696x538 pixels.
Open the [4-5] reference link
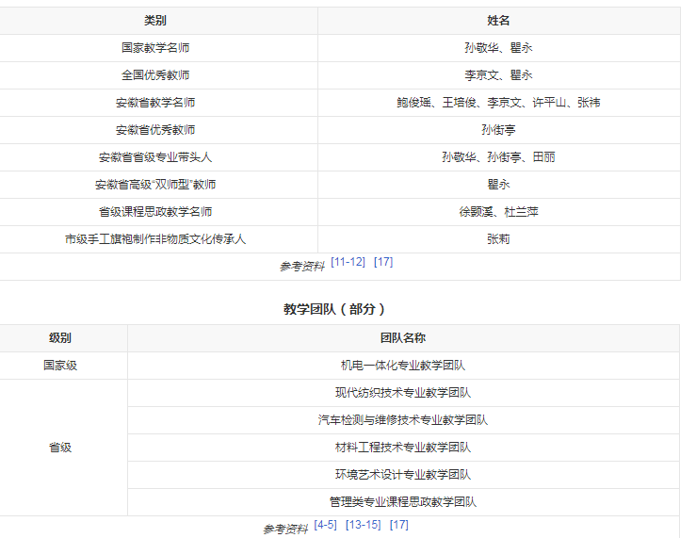[x=325, y=525]
